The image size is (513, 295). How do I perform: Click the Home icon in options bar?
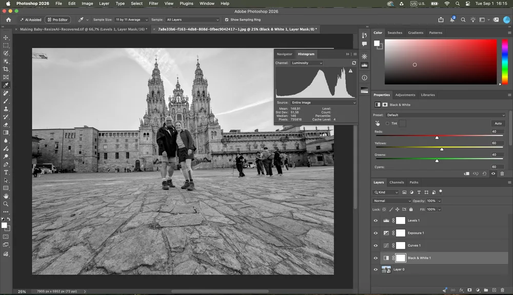9,19
